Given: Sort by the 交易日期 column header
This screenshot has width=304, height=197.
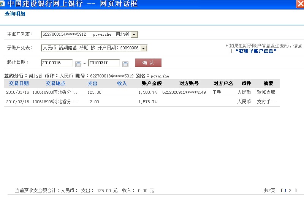Looking at the screenshot, I should point(19,84).
